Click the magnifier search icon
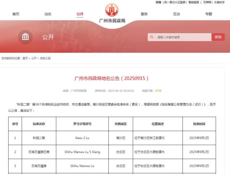This screenshot has width=230, height=174. [152, 37]
